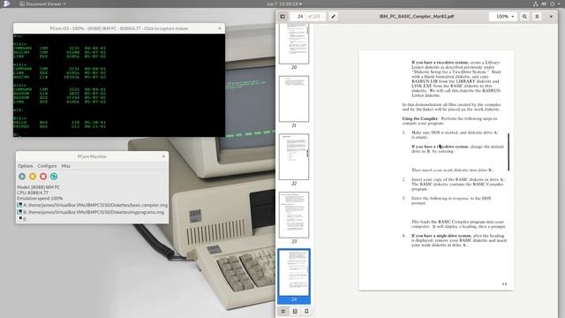
Task: Toggle the sidebar in Document Viewer
Action: pyautogui.click(x=282, y=17)
